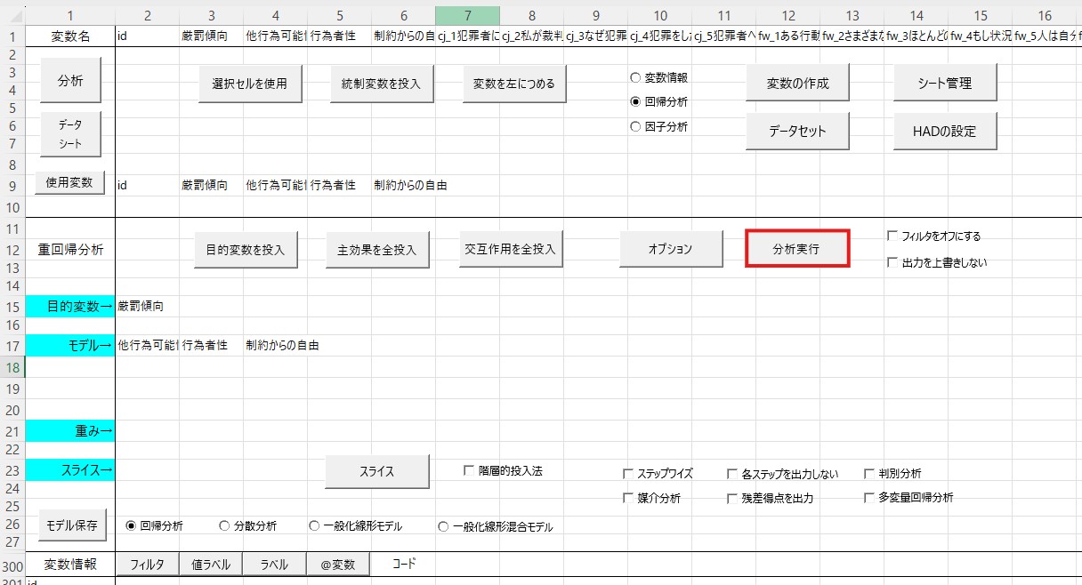Image resolution: width=1082 pixels, height=585 pixels.
Task: Open the フィルタ tab
Action: point(147,565)
